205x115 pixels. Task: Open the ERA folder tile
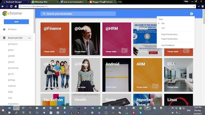tap(179, 75)
